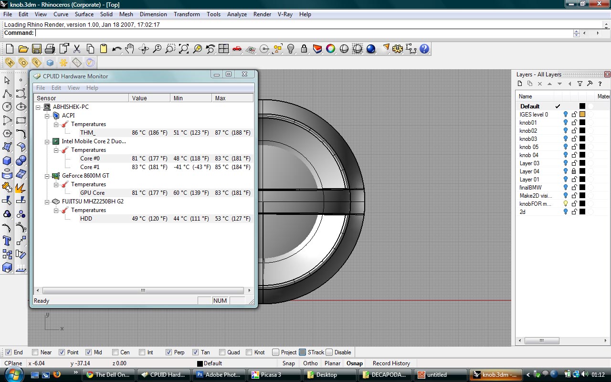Click the light bulb Hide objects icon
The image size is (611, 382).
click(290, 49)
